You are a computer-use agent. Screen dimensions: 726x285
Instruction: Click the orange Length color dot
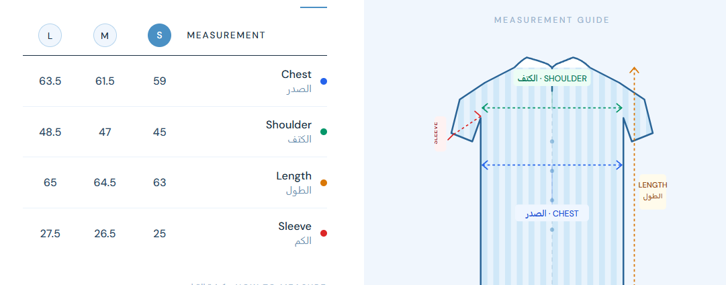coord(324,183)
